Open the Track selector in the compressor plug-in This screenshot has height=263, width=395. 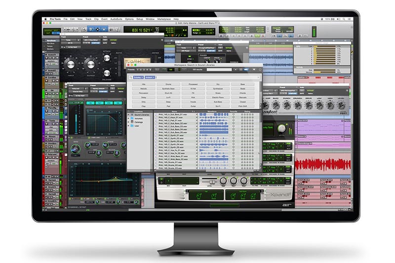click(70, 40)
